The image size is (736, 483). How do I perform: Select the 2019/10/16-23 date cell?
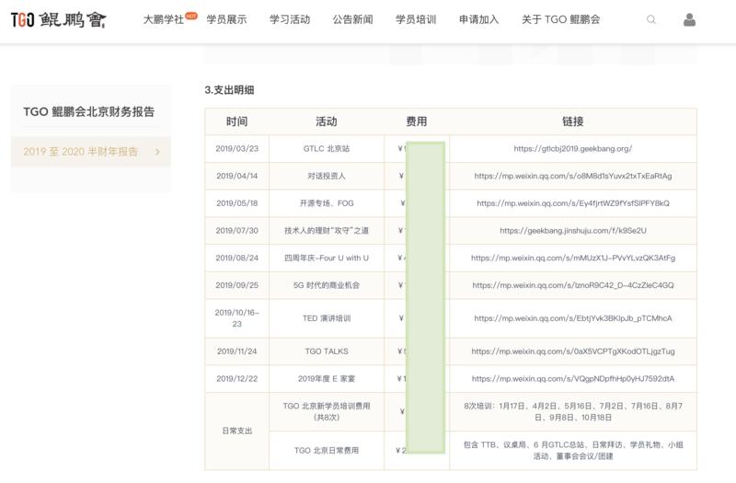[x=237, y=318]
